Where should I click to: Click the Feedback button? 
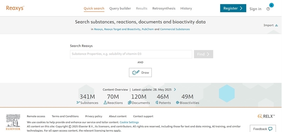tap(263, 129)
